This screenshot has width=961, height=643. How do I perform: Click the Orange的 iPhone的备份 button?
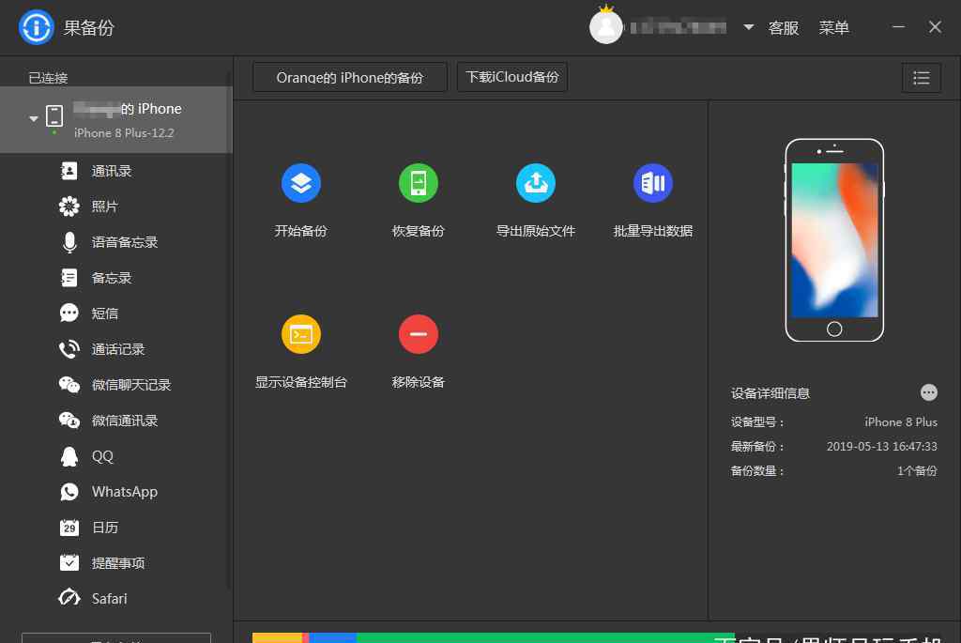point(349,78)
